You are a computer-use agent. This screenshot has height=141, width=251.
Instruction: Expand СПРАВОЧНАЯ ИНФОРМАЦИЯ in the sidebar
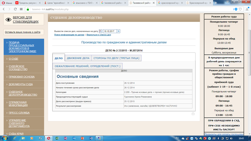coord(18,104)
